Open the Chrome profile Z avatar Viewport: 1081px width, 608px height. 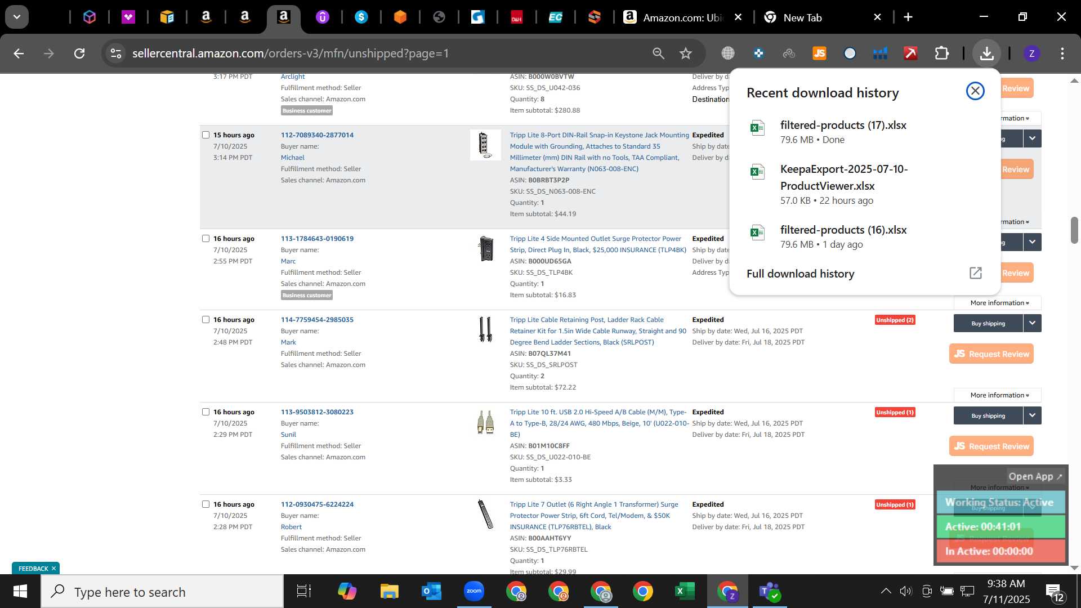point(1031,53)
